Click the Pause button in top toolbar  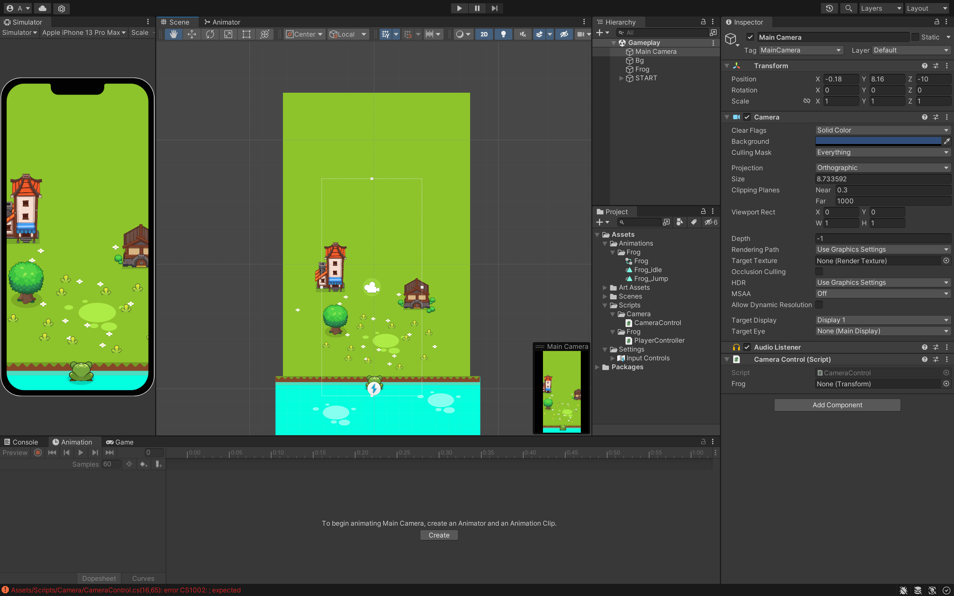pyautogui.click(x=477, y=8)
